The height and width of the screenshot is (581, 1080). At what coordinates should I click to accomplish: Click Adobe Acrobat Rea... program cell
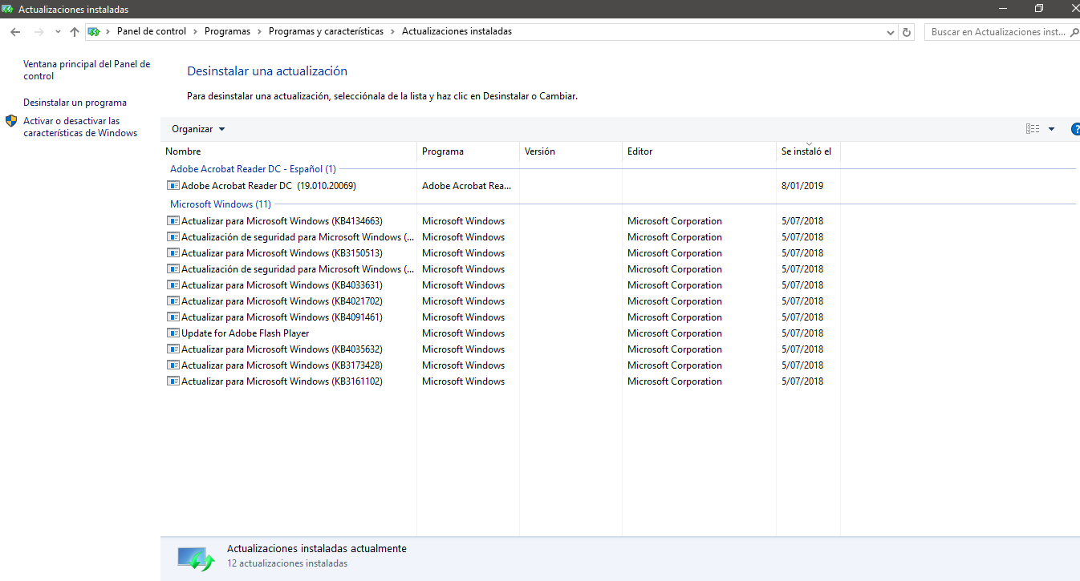click(x=466, y=186)
